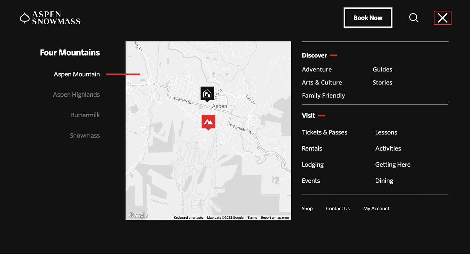The height and width of the screenshot is (254, 470).
Task: Go to Tickets & Passes
Action: pyautogui.click(x=324, y=132)
